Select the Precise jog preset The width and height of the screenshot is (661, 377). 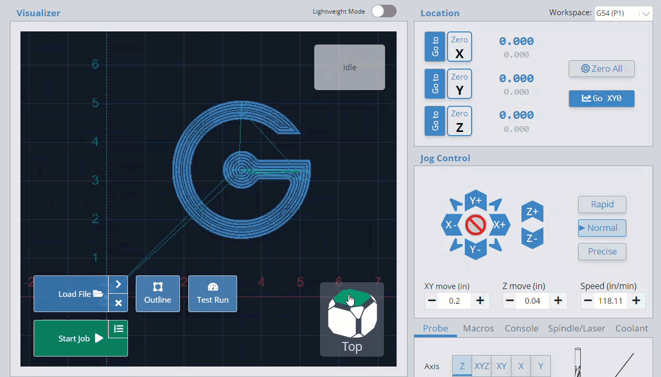602,251
